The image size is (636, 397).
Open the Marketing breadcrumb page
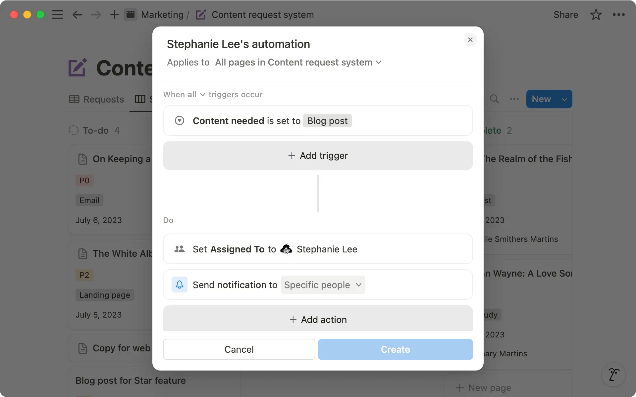pos(162,15)
